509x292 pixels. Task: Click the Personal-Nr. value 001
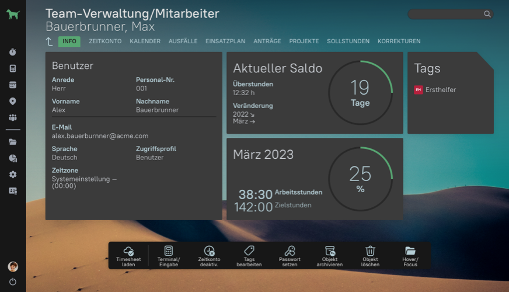point(141,88)
